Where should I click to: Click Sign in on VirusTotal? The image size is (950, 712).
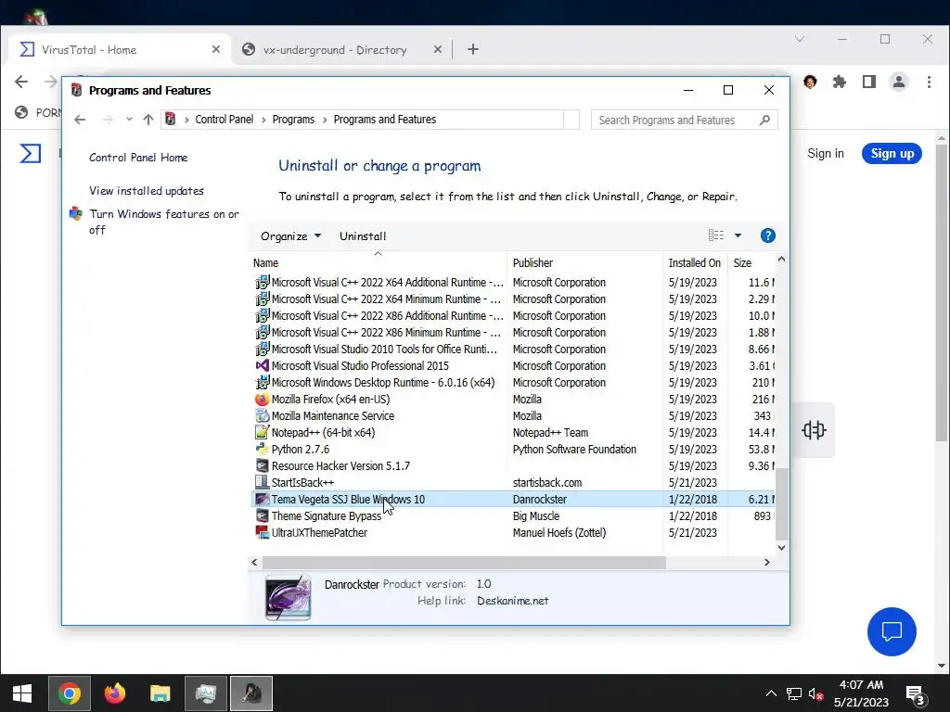tap(825, 154)
